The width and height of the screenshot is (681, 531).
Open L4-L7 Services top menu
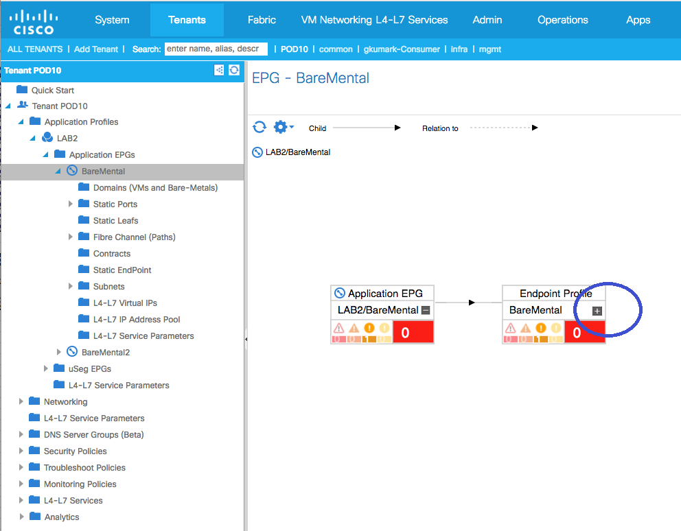[412, 20]
